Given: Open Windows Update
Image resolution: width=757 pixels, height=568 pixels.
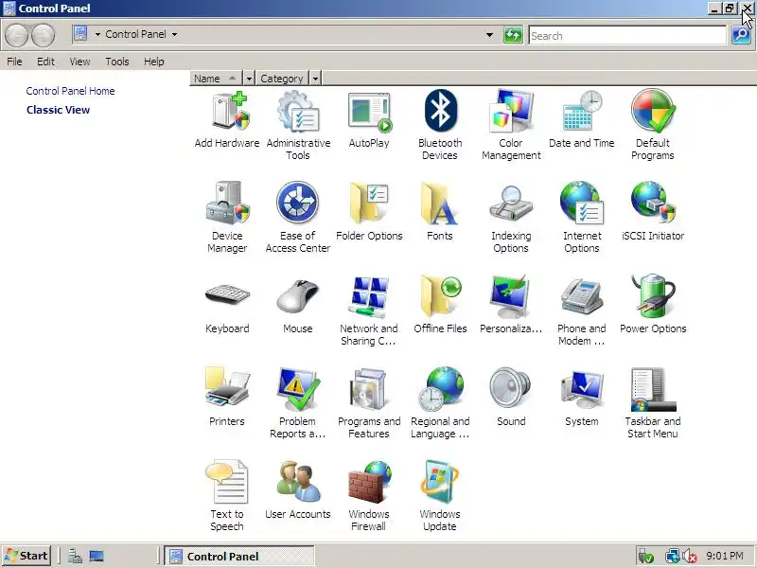Looking at the screenshot, I should click(x=440, y=496).
